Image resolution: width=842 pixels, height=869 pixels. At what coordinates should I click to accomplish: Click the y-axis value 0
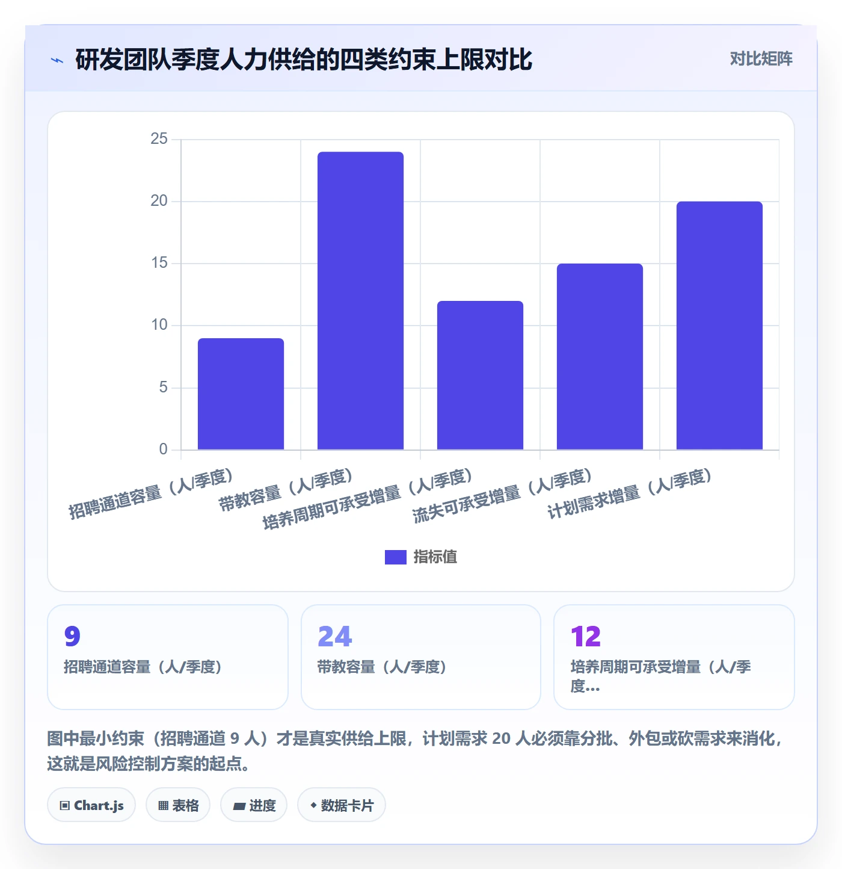164,450
